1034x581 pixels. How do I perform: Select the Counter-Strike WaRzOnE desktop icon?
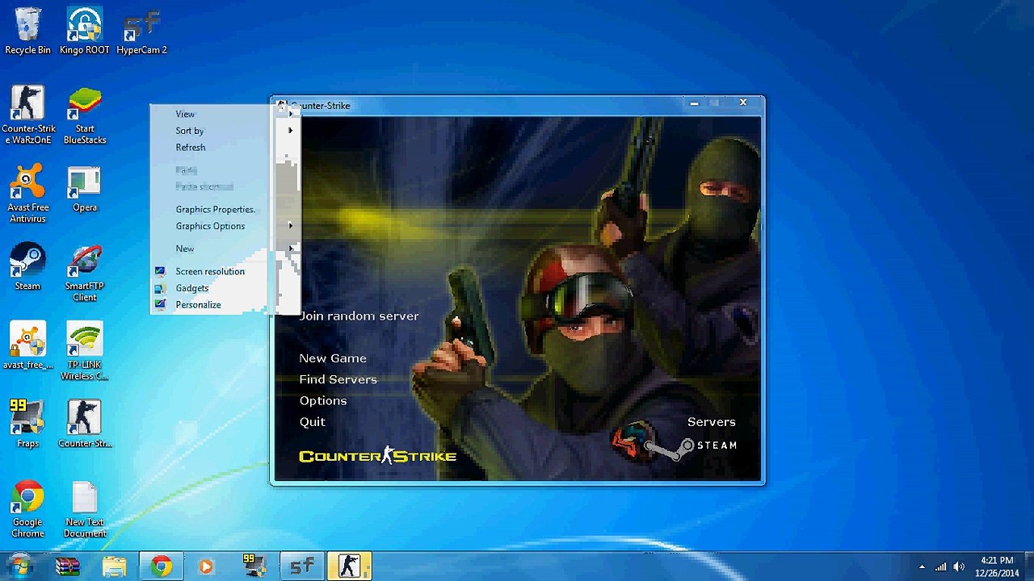[27, 115]
